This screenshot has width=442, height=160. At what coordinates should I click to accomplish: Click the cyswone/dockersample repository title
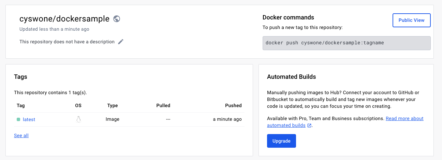click(x=64, y=19)
